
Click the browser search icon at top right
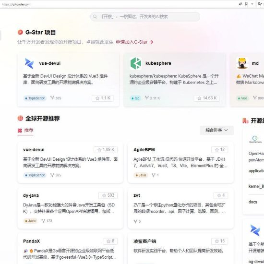coord(260,4)
